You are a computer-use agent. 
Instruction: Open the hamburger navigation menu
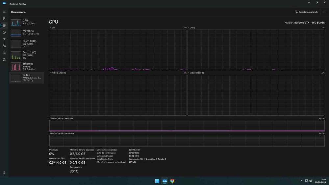4,12
